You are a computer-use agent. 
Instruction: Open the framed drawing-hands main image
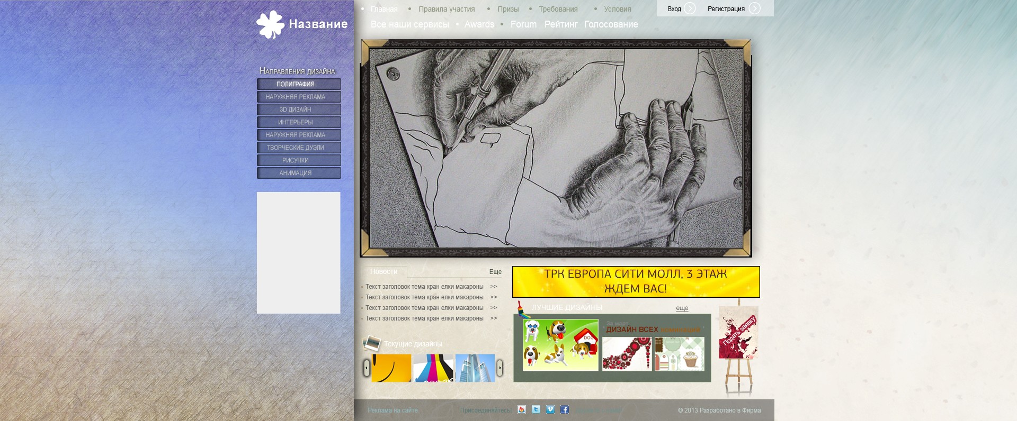(556, 148)
